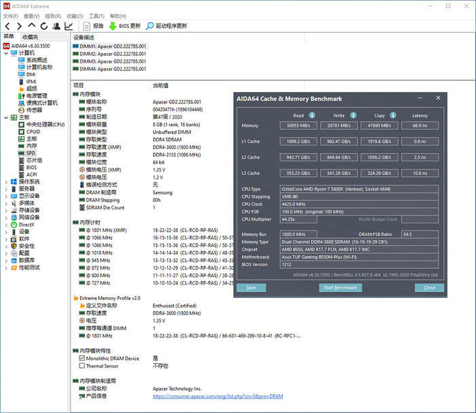476x413 pixels.
Task: Open the 查看(V) menu
Action: point(31,16)
